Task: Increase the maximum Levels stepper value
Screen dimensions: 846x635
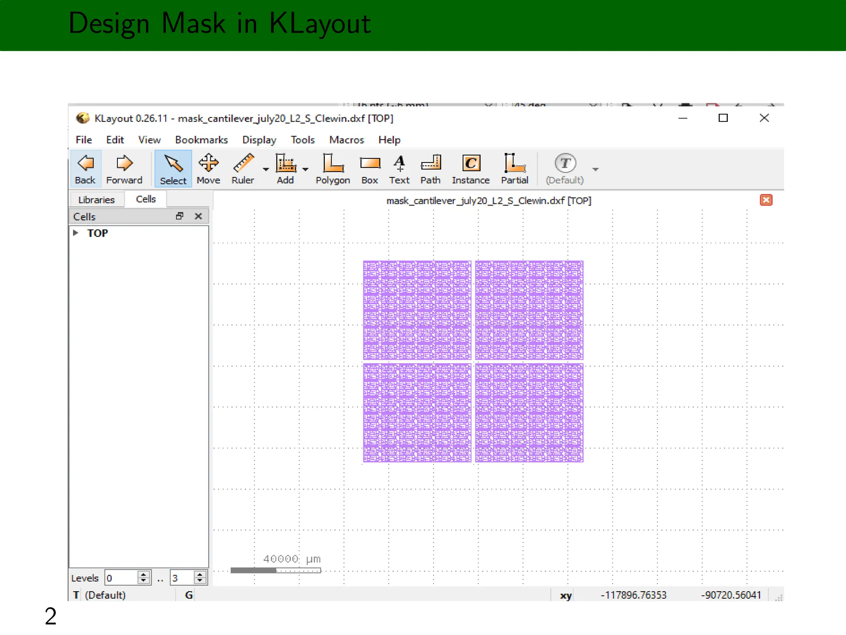Action: coord(200,574)
